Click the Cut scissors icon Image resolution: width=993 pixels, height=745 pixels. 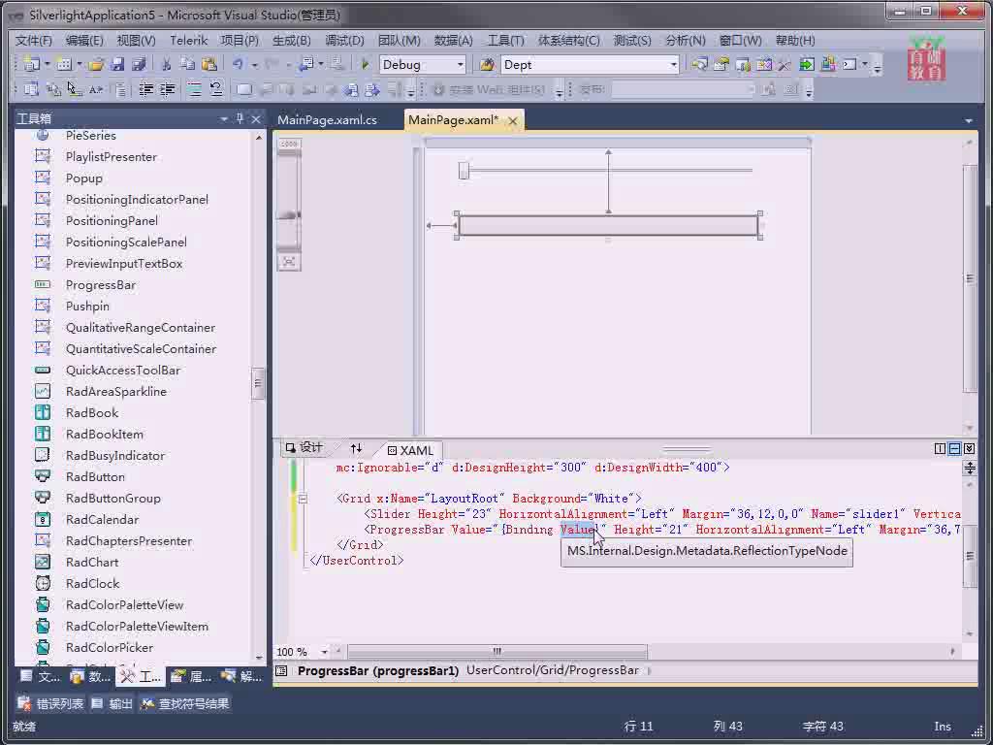point(167,65)
